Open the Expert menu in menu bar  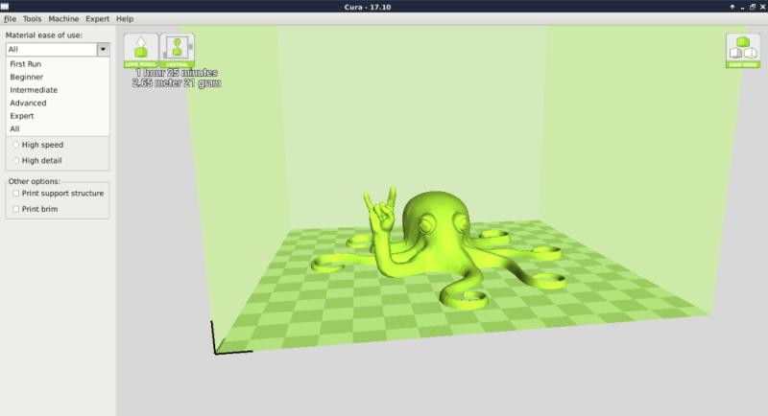(x=97, y=19)
